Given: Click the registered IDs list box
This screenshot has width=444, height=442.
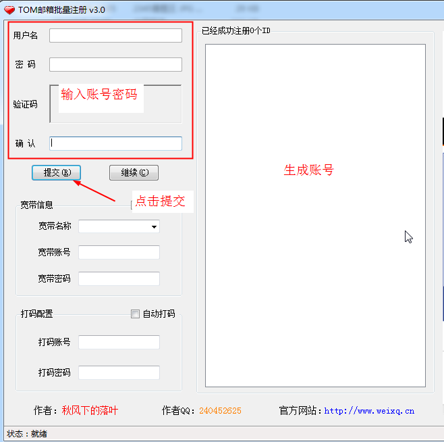Looking at the screenshot, I should (x=315, y=216).
